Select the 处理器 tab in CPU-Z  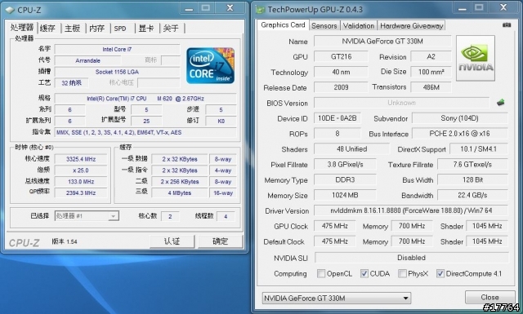(22, 27)
